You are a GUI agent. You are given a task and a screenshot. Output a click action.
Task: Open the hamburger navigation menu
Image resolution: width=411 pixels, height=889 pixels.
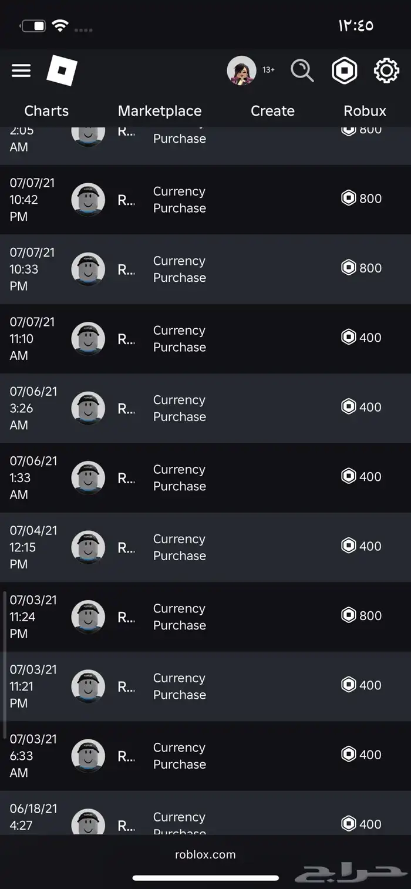21,70
